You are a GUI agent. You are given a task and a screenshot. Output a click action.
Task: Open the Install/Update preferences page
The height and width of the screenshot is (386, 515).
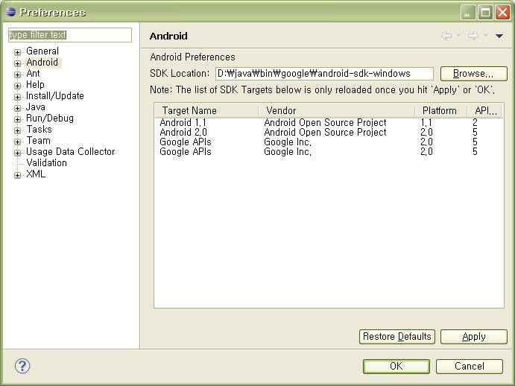(55, 95)
